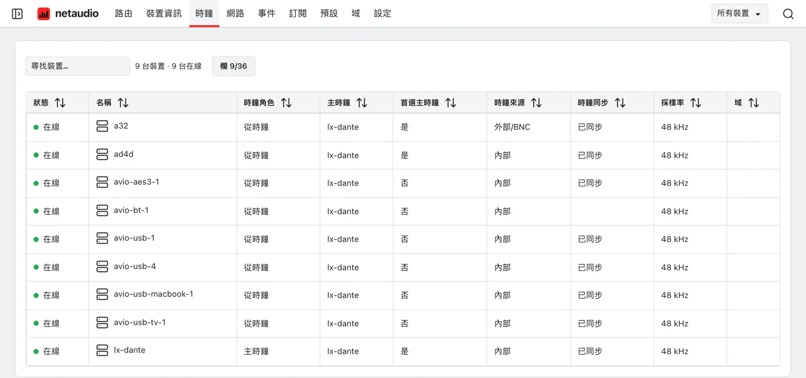The height and width of the screenshot is (378, 806).
Task: Open the 預設 tab
Action: [329, 14]
